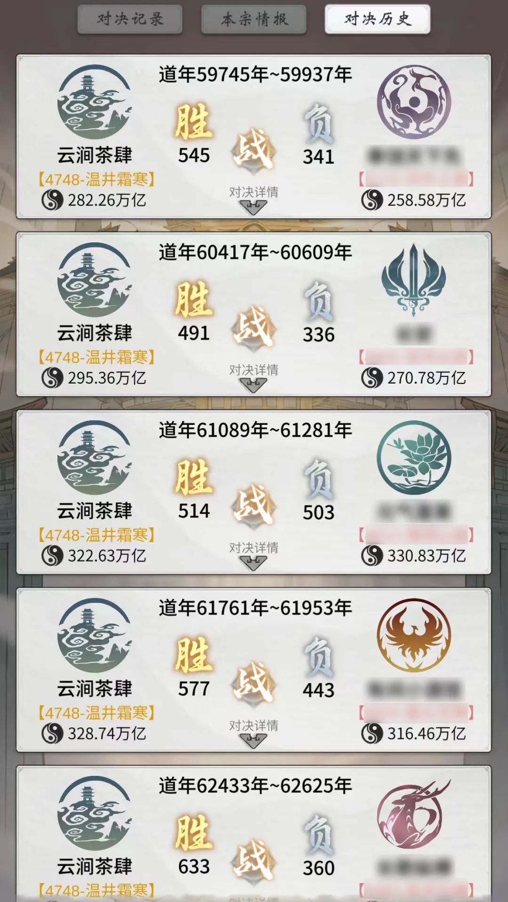
Task: Tap the orange phoenix sect emblem
Action: point(414,635)
